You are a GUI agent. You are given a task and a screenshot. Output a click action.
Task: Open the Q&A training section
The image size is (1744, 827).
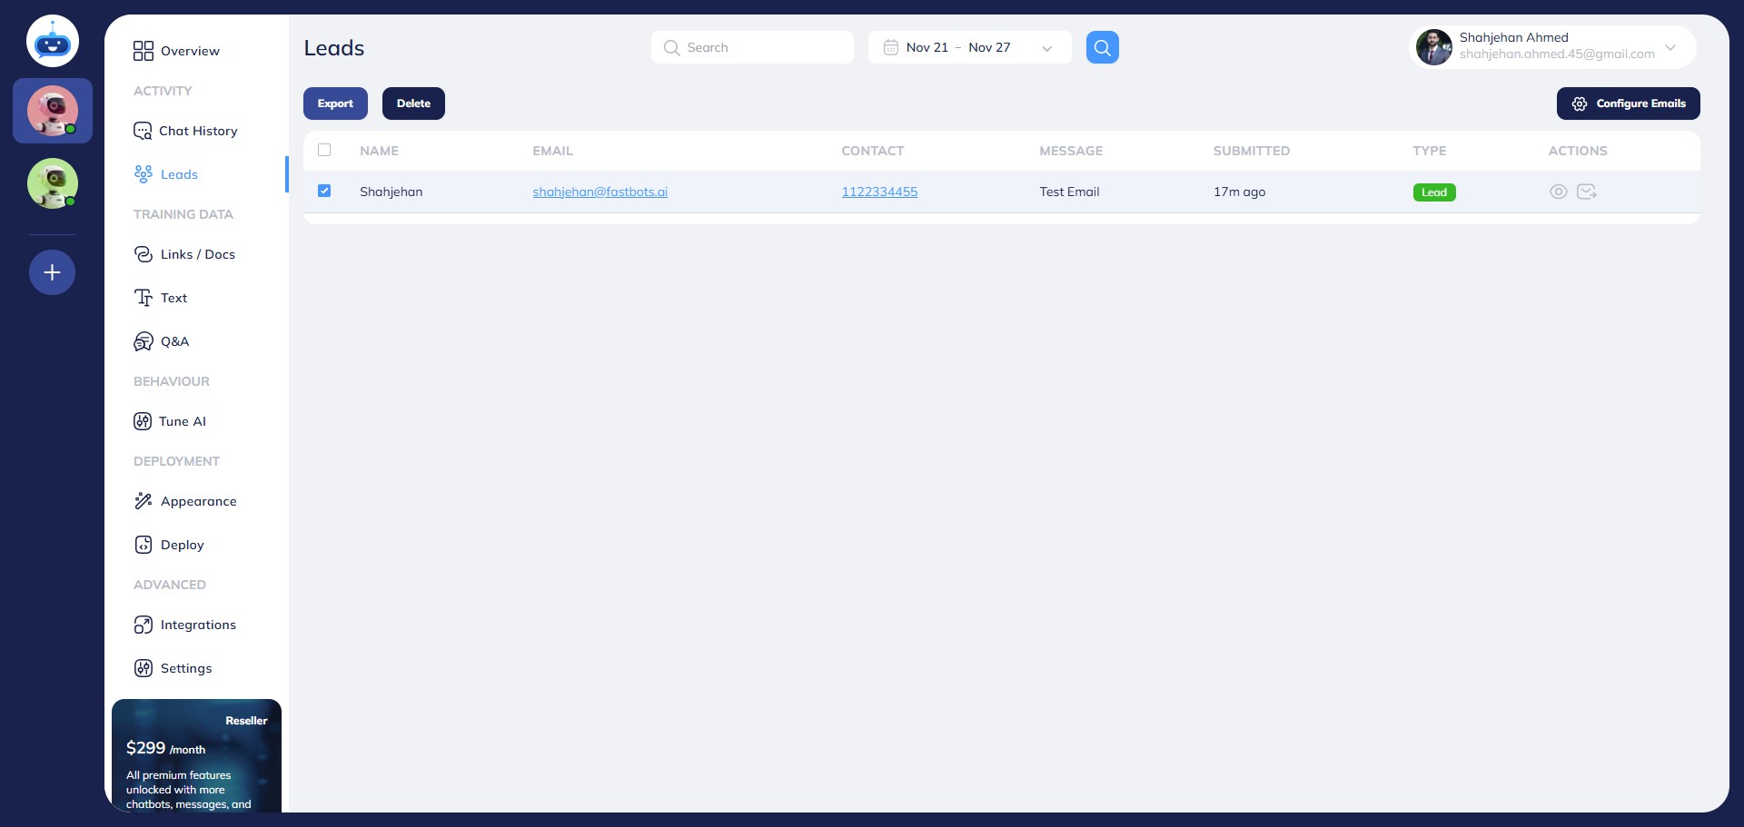(173, 341)
